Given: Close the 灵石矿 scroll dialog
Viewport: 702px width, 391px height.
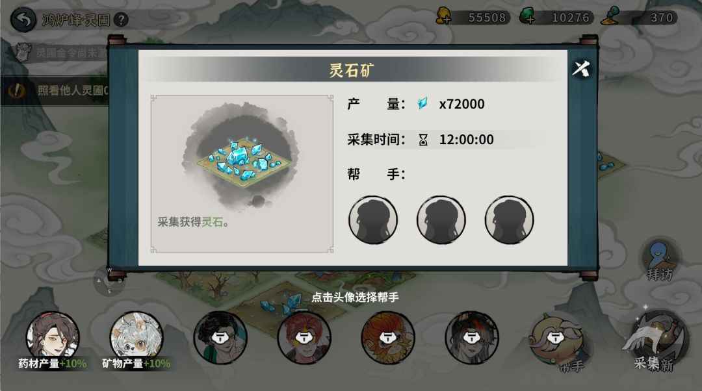Looking at the screenshot, I should [581, 69].
